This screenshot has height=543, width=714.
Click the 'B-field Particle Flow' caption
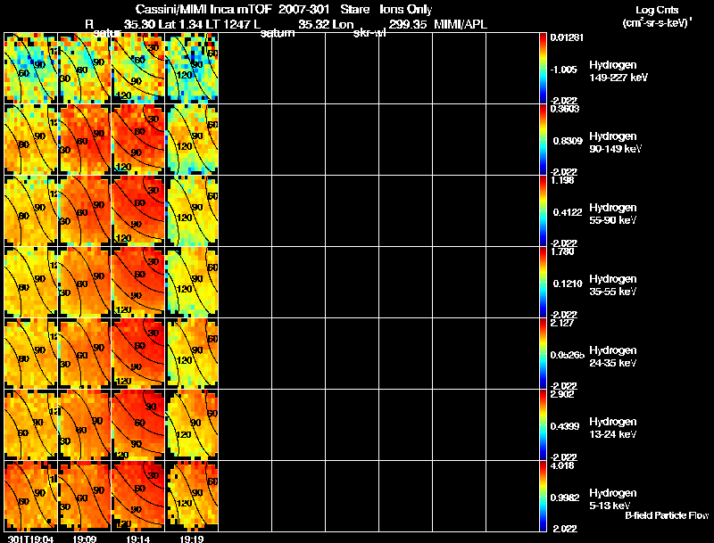click(x=667, y=515)
